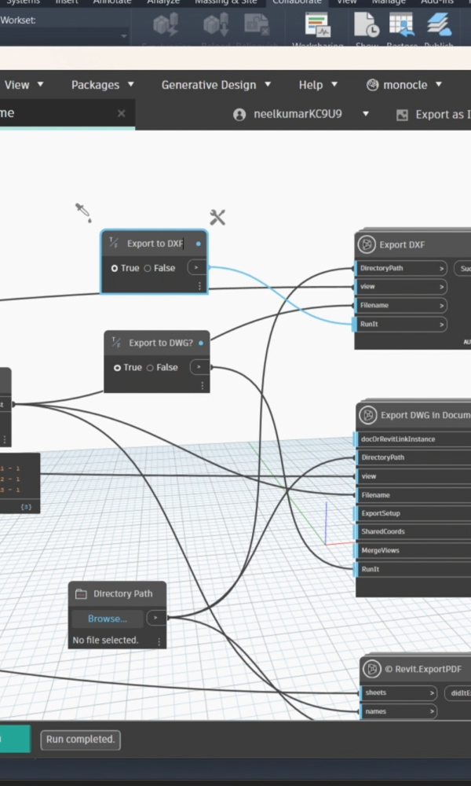Click the Directory Path node title

[x=123, y=594]
